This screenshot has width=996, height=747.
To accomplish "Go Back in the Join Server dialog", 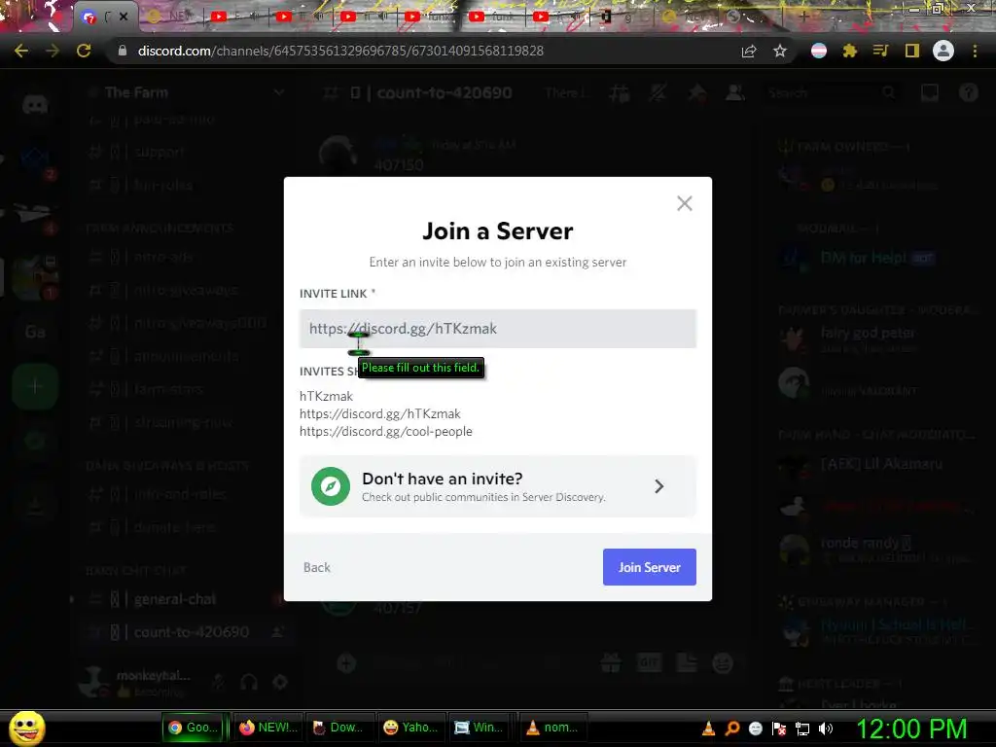I will (x=316, y=567).
